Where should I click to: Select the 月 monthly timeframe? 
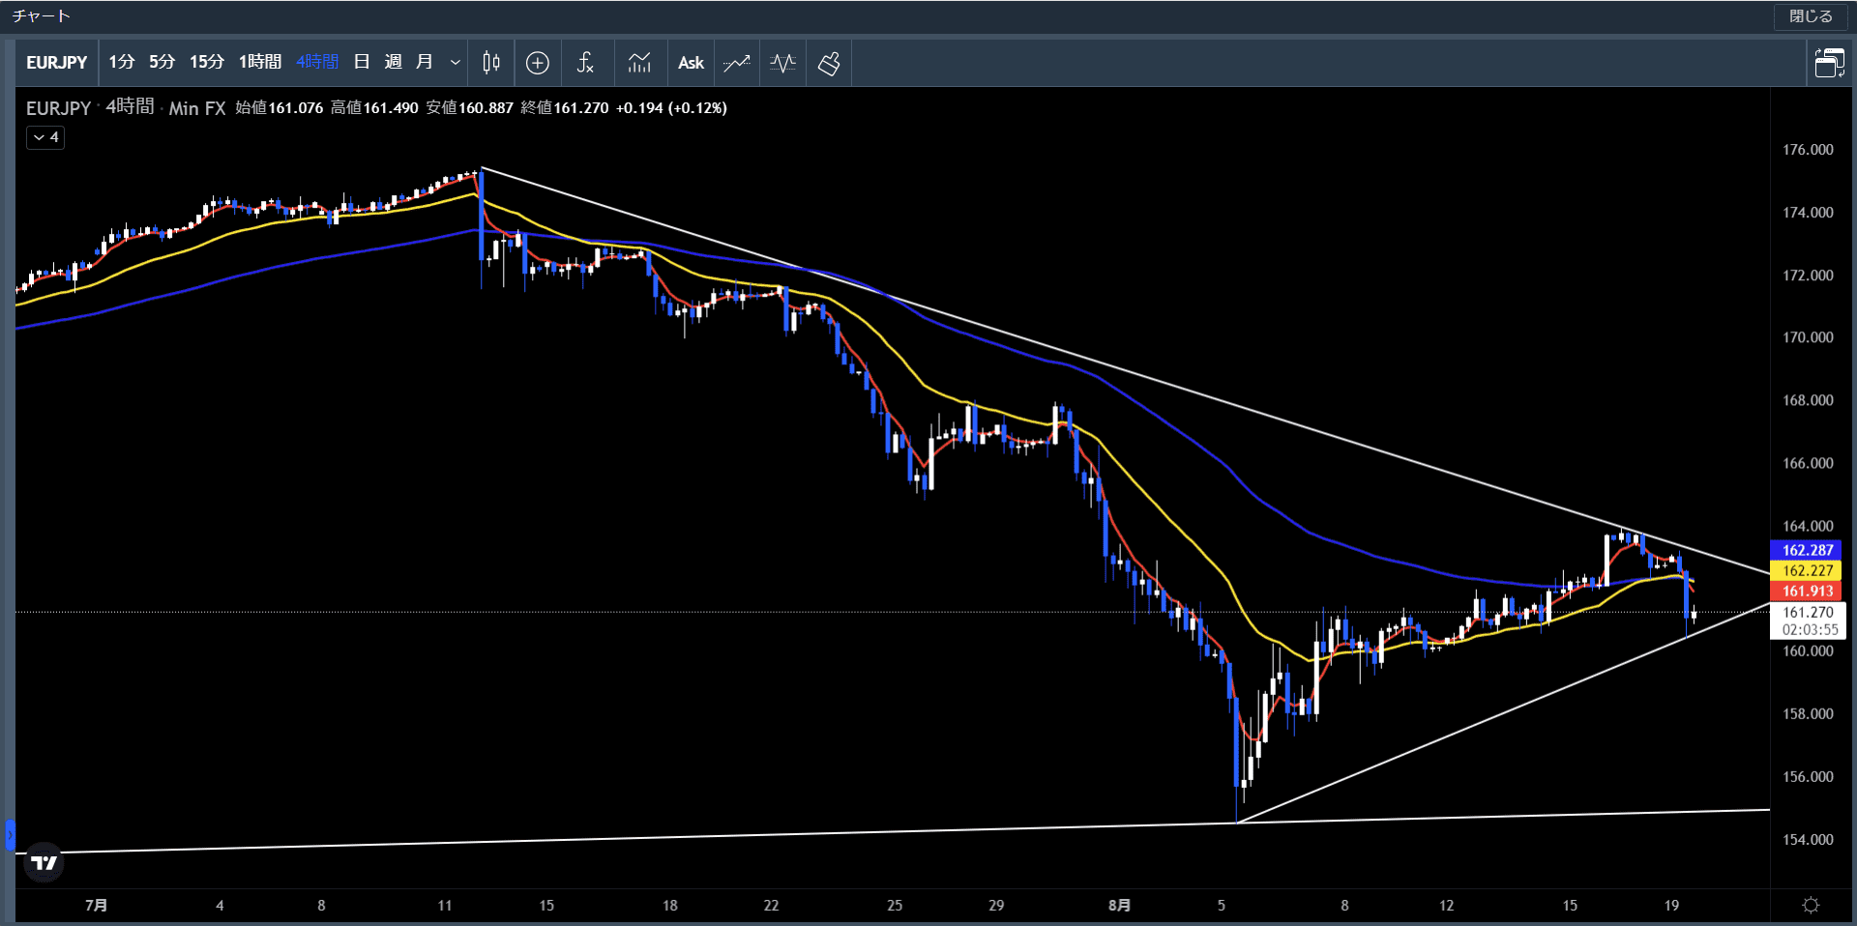424,62
